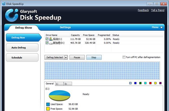Open the Feedback link
The width and height of the screenshot is (169, 111).
point(143,10)
